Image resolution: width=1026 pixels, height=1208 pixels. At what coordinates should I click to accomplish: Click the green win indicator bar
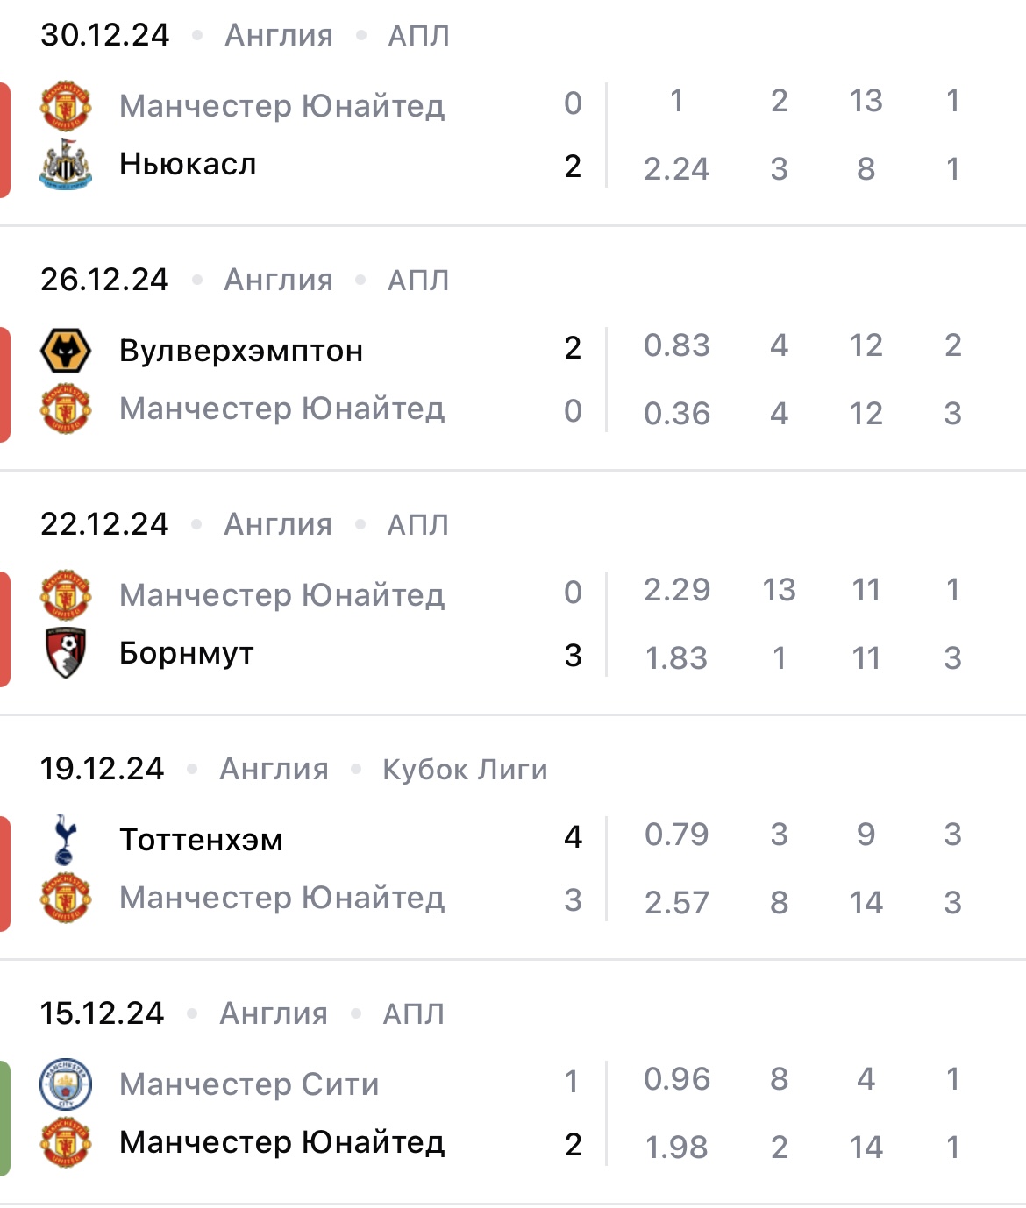(x=5, y=1118)
